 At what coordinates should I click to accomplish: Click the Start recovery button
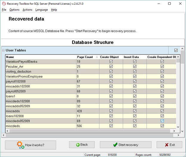click(x=125, y=145)
